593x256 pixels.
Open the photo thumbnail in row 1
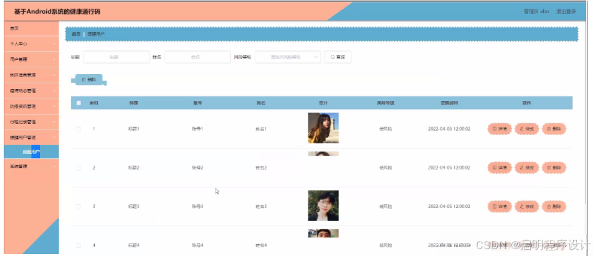click(x=323, y=128)
